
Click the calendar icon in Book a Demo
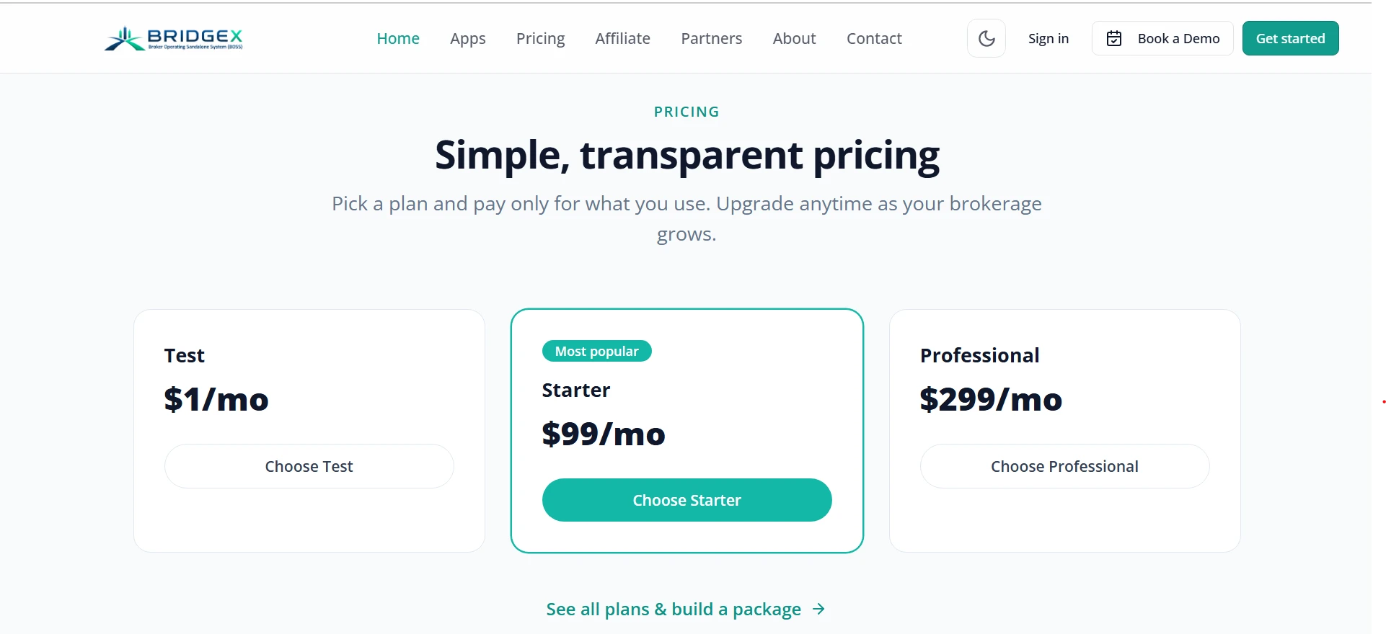tap(1113, 38)
